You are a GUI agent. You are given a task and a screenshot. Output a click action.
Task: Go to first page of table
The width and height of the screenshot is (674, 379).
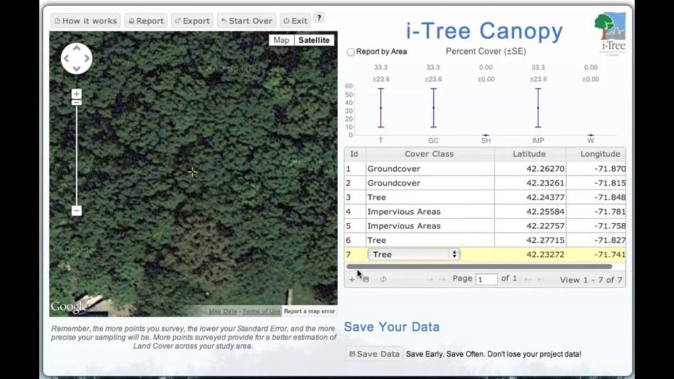(x=429, y=279)
